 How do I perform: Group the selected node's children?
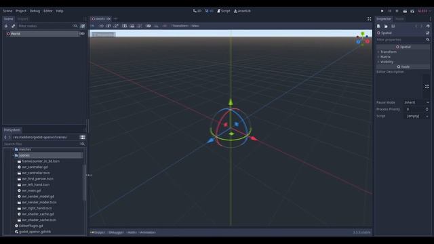click(140, 26)
